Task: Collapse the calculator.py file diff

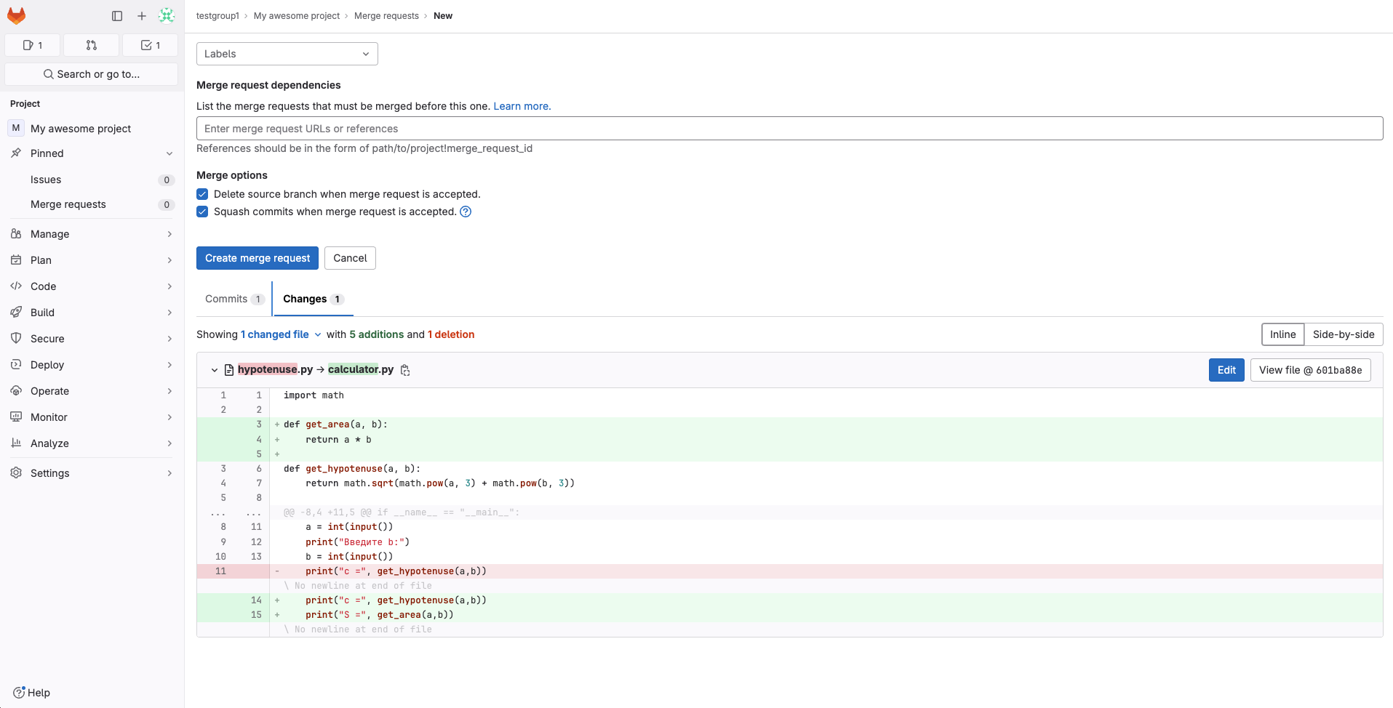Action: click(x=215, y=370)
